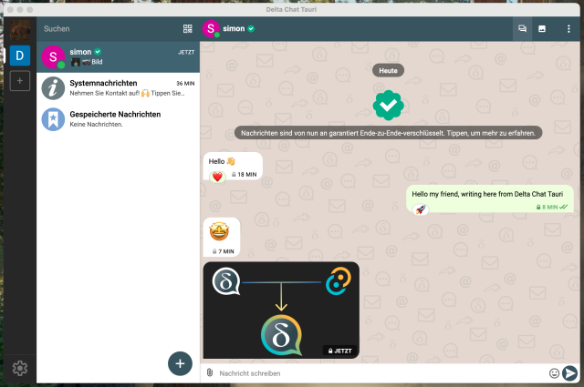Click the large green verified checkmark badge

point(388,105)
